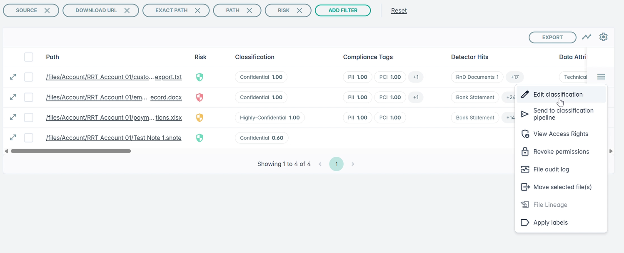Remove the EXACT PATH filter via X
Screen dimensions: 624x253
(x=197, y=10)
